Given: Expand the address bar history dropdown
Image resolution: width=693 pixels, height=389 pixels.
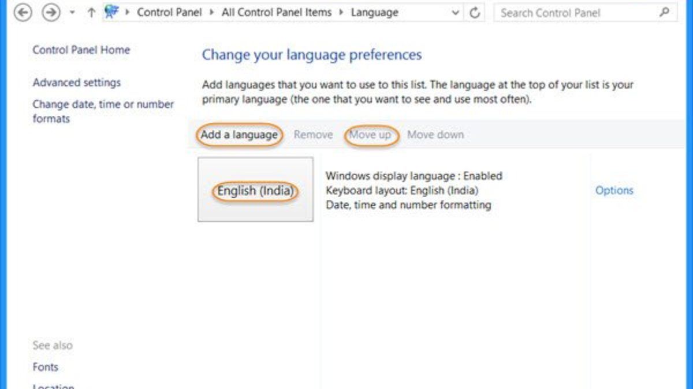Looking at the screenshot, I should (456, 13).
